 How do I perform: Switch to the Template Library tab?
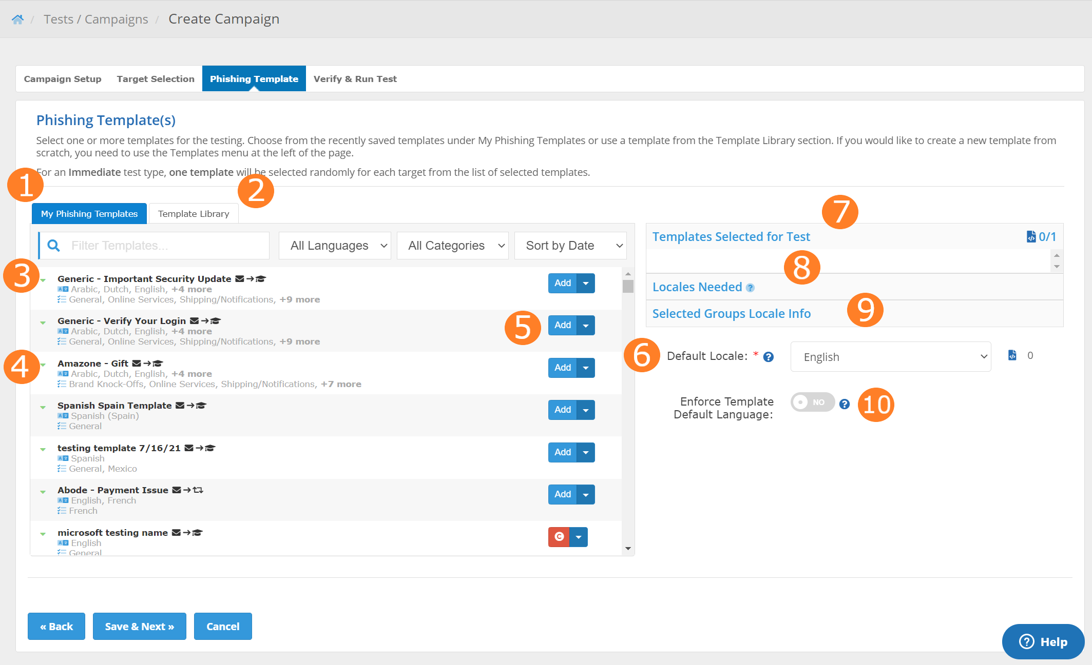tap(194, 213)
